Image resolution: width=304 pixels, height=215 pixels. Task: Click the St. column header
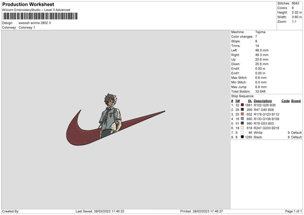pyautogui.click(x=250, y=101)
